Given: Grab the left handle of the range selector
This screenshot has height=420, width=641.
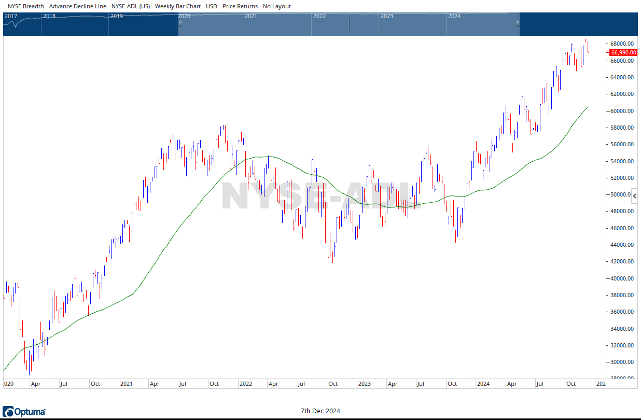Looking at the screenshot, I should [x=180, y=23].
